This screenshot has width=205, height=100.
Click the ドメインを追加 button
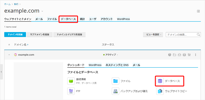(x=15, y=34)
